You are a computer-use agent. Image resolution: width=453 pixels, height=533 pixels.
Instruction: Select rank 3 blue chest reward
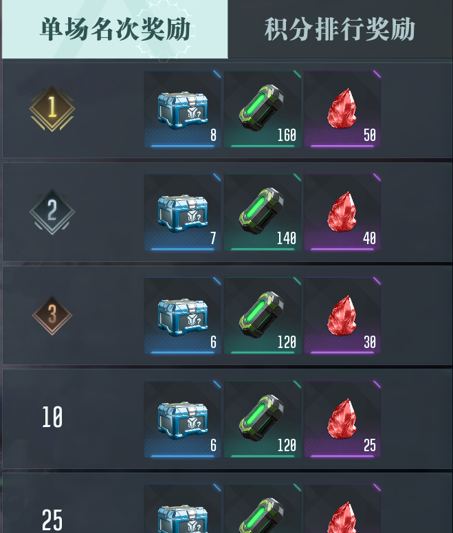(182, 316)
